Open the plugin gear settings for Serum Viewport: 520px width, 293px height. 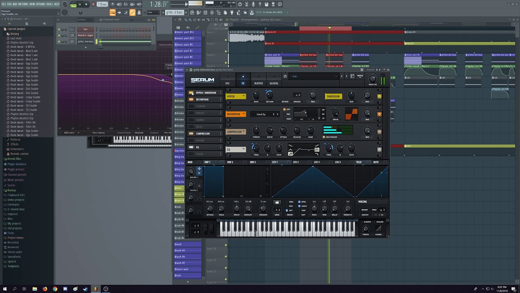191,70
